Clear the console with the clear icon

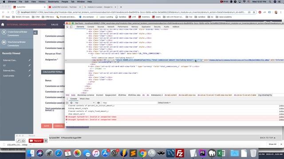click(x=71, y=103)
